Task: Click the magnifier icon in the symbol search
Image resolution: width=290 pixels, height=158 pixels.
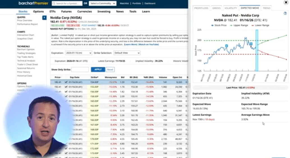Action: coord(54,4)
